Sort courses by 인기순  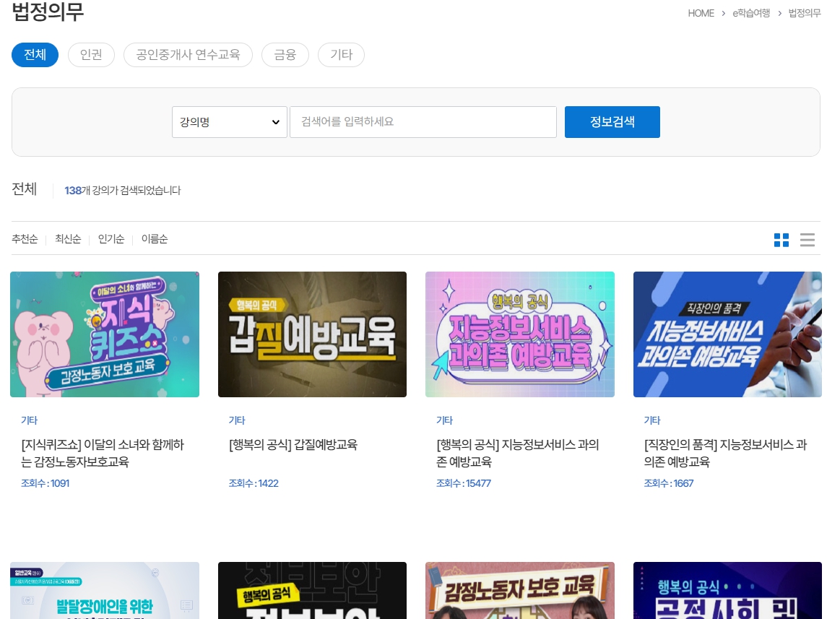click(111, 239)
